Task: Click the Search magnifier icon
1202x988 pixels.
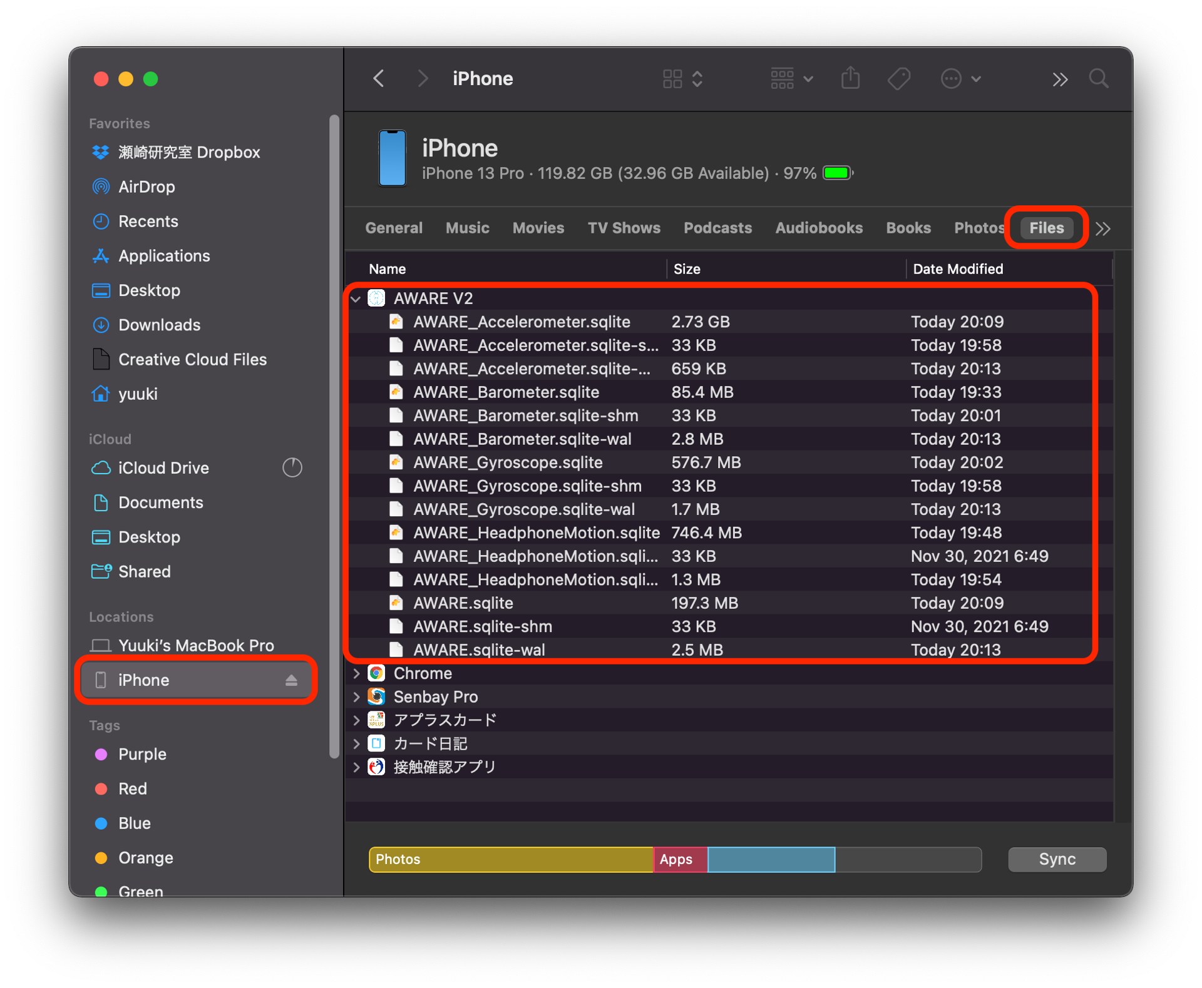Action: pos(1099,79)
